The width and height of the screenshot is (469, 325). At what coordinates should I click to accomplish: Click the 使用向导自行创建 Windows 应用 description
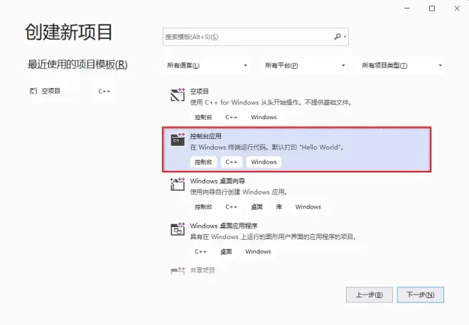click(x=239, y=192)
